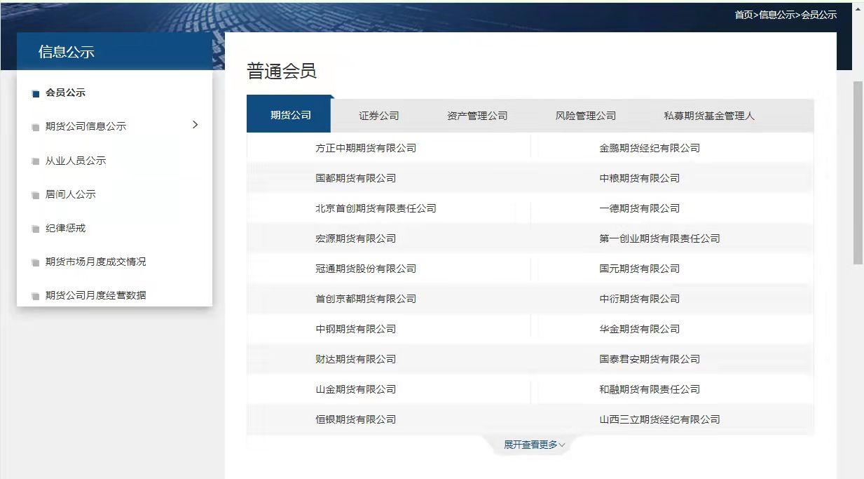Select 中粮期货有限公司 entry
Image resolution: width=864 pixels, height=479 pixels.
click(x=640, y=178)
